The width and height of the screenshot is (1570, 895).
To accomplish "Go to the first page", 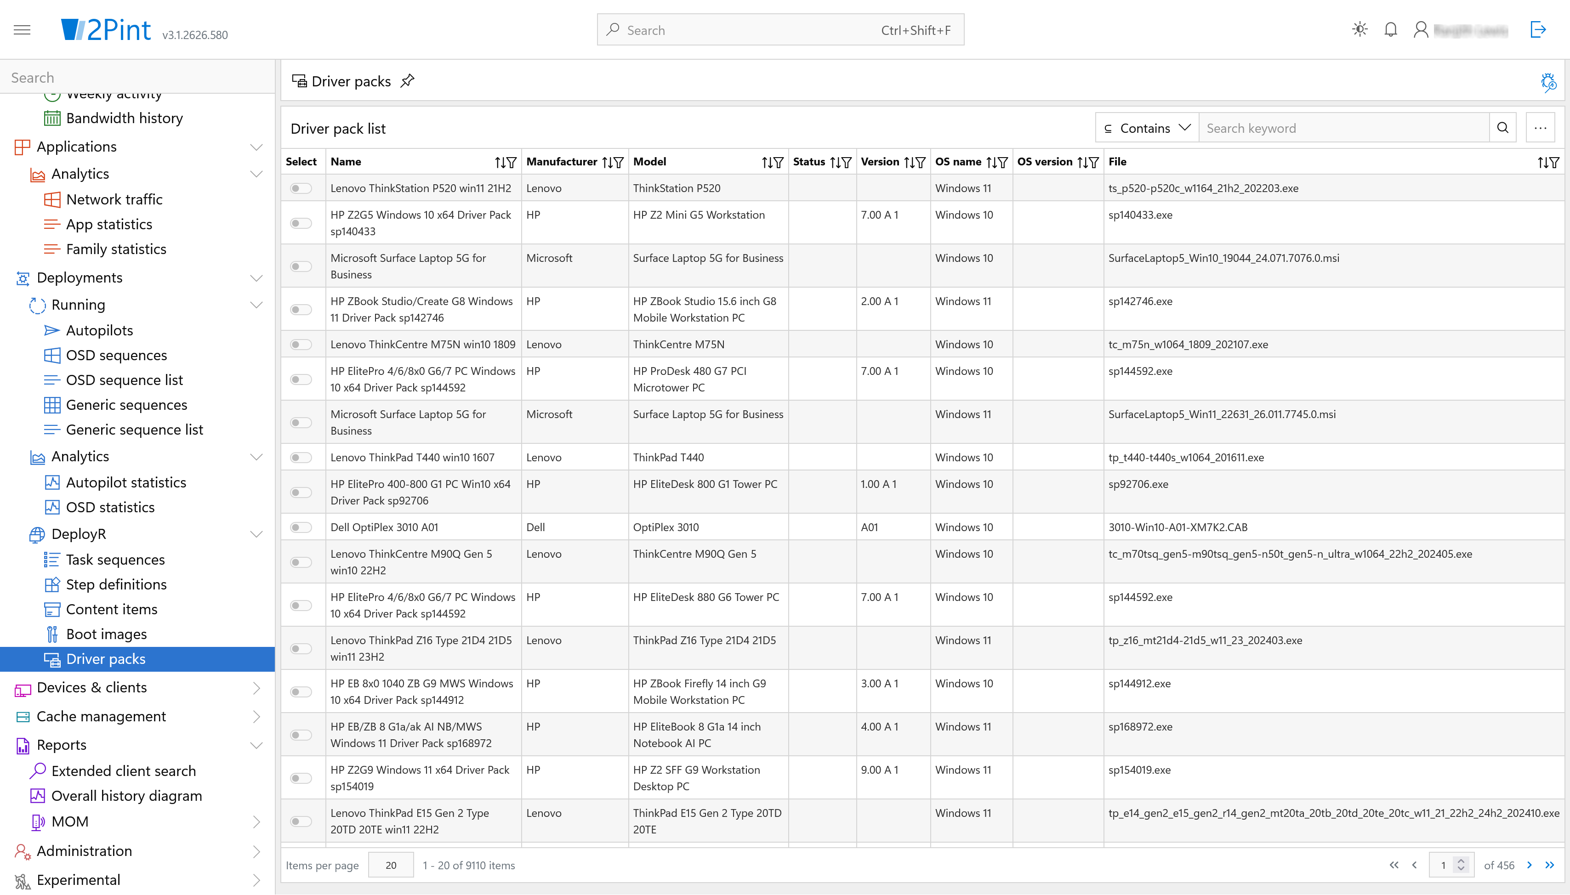I will tap(1394, 865).
